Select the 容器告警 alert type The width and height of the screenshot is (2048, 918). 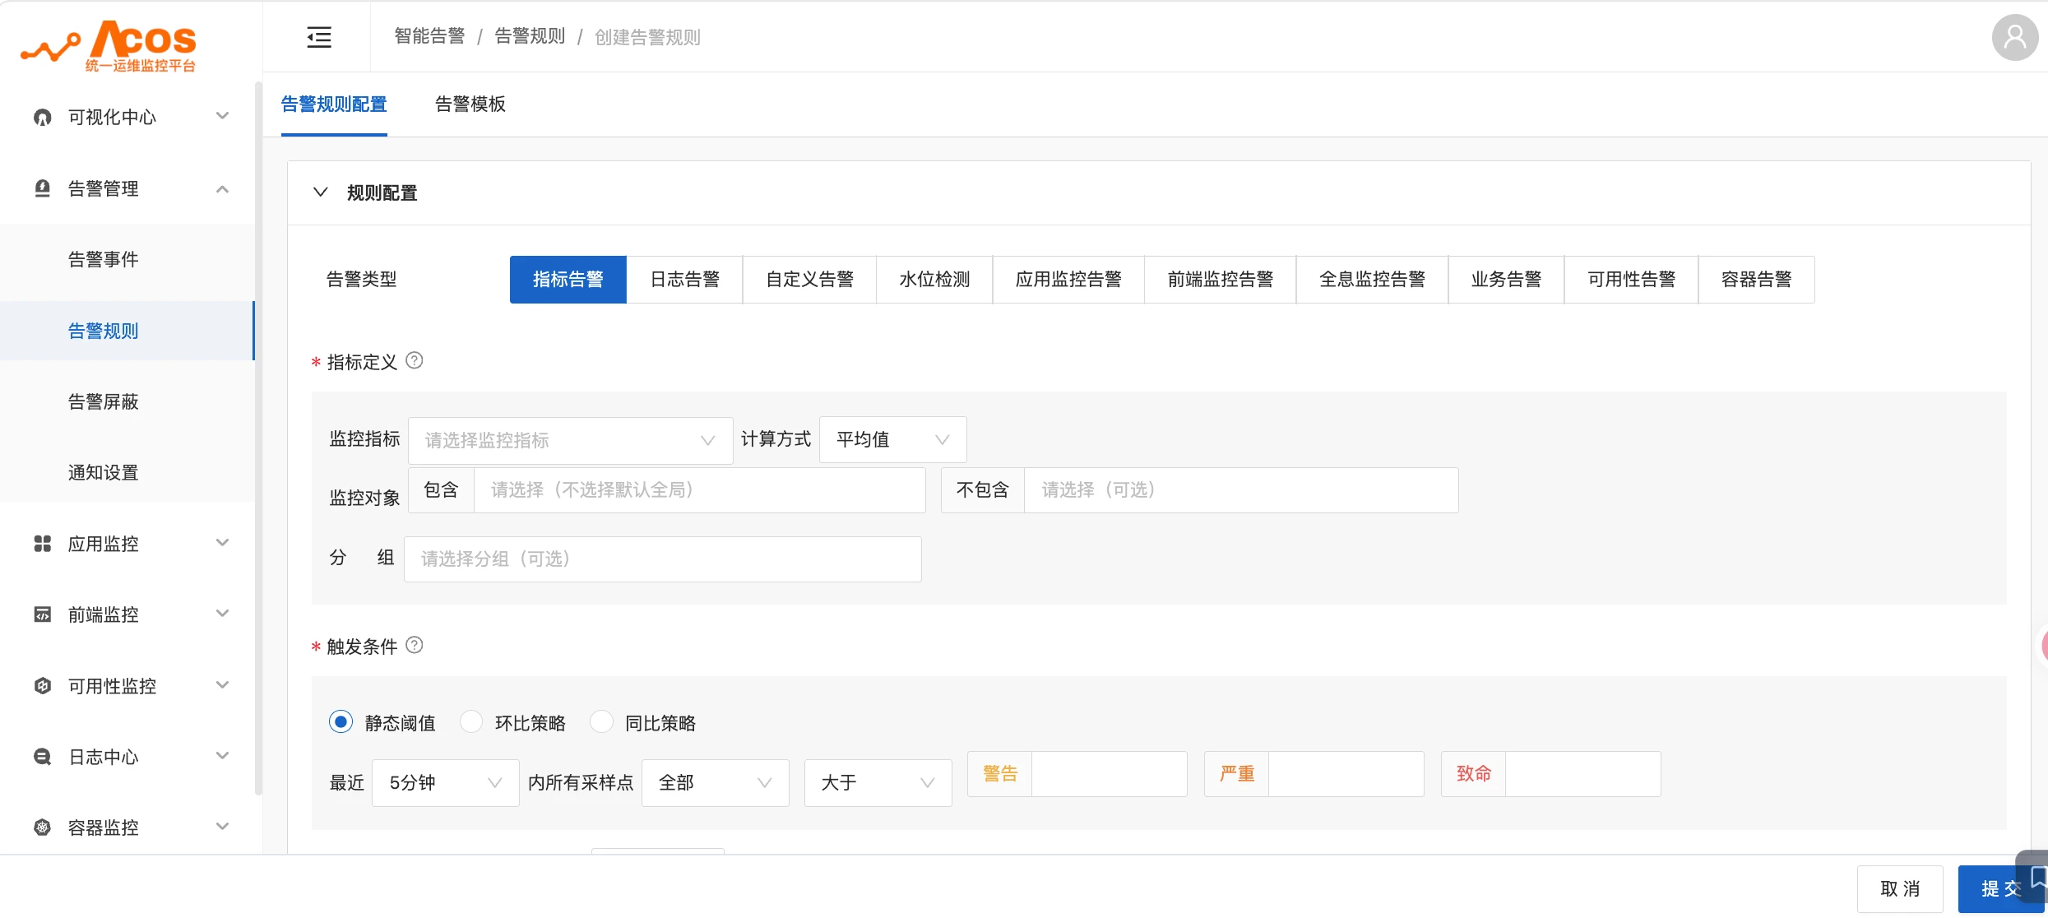point(1756,280)
